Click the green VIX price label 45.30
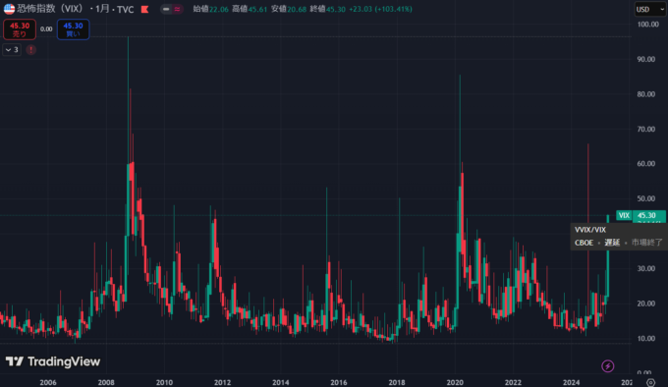 click(x=640, y=215)
